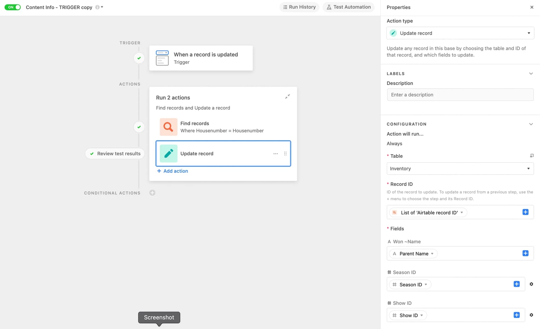Click the green checkmark beside trigger
Image resolution: width=540 pixels, height=329 pixels.
click(139, 58)
